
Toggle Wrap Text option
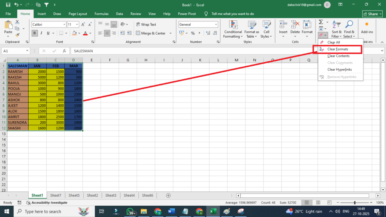(146, 24)
